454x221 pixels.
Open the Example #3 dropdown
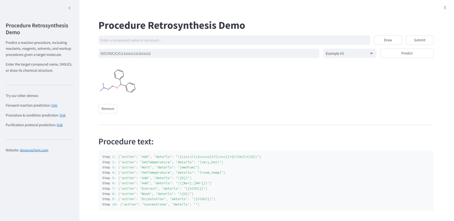350,54
